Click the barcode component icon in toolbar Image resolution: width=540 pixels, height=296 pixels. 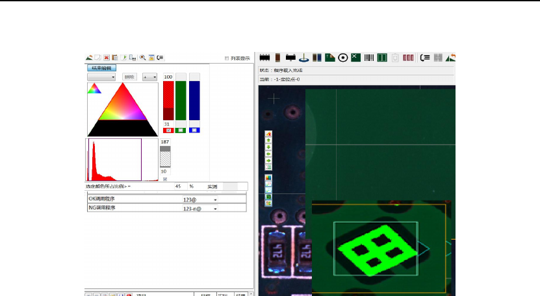click(368, 57)
